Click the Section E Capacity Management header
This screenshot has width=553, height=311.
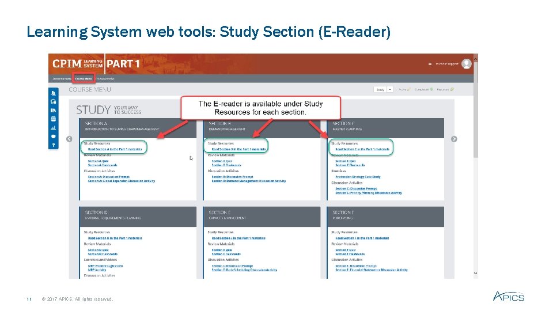point(262,217)
